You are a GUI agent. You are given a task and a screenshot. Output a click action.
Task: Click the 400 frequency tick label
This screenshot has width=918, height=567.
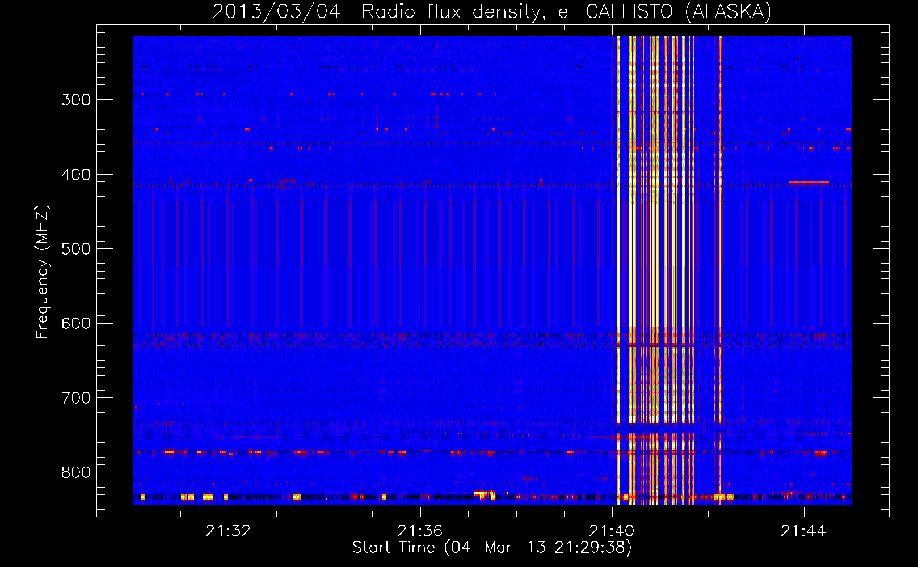coord(76,175)
